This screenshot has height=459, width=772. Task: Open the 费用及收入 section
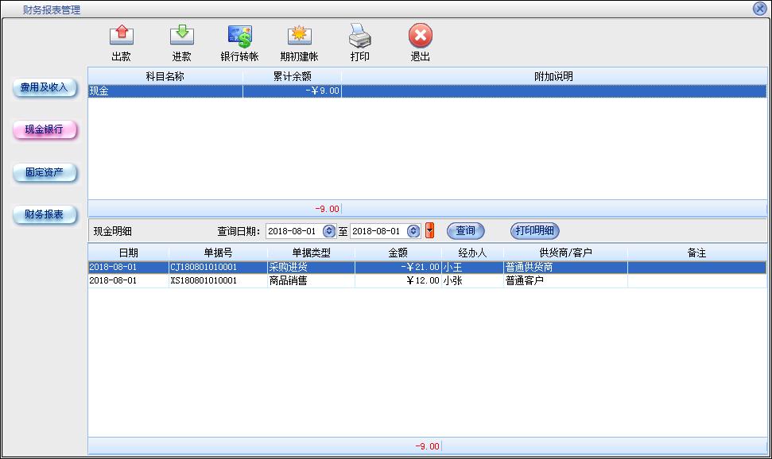(x=45, y=87)
